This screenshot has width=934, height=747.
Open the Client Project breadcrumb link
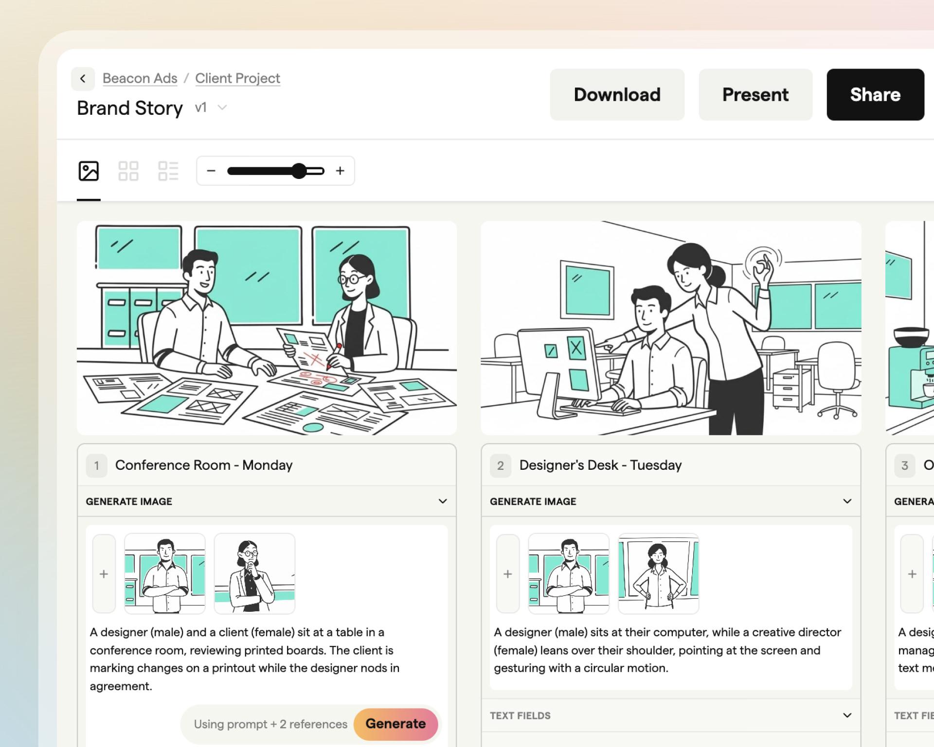tap(238, 78)
